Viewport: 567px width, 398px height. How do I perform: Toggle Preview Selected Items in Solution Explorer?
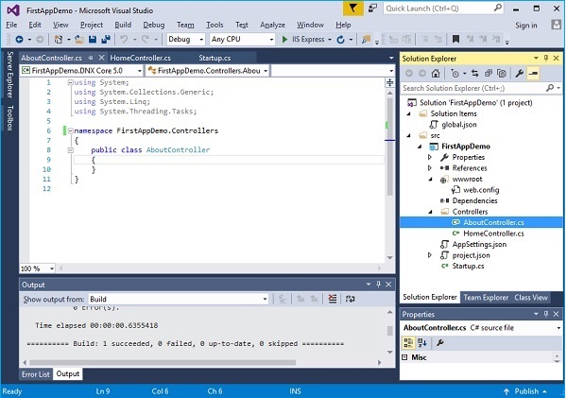[534, 73]
